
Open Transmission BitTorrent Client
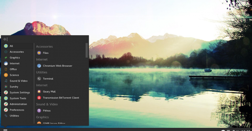[61, 98]
